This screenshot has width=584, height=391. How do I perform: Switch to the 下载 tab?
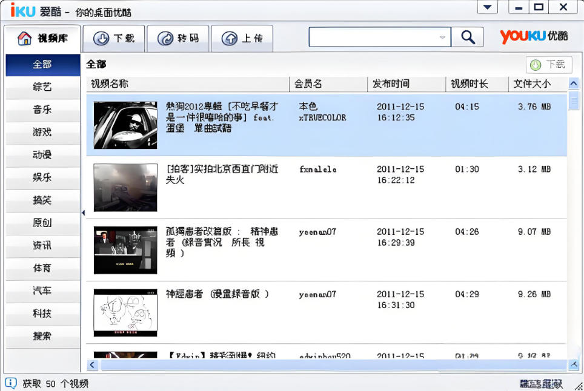[114, 38]
